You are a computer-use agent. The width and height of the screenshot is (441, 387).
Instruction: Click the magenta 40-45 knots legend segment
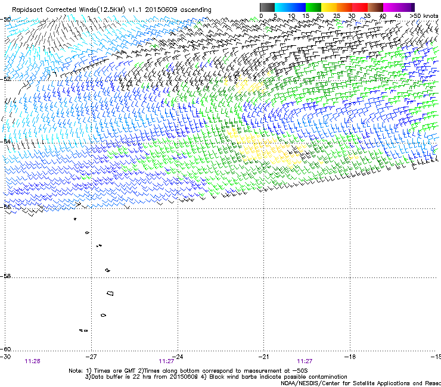coord(391,7)
